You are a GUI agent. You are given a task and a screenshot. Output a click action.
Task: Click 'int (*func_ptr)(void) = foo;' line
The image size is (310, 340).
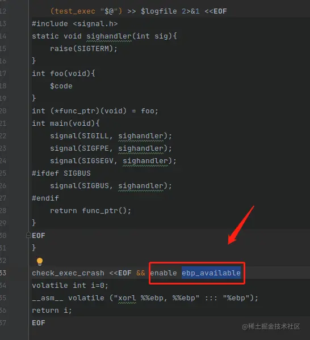coord(95,111)
